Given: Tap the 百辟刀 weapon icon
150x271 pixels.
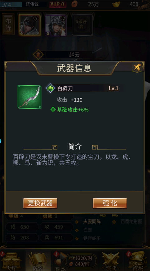Looking at the screenshot, I should [30, 97].
